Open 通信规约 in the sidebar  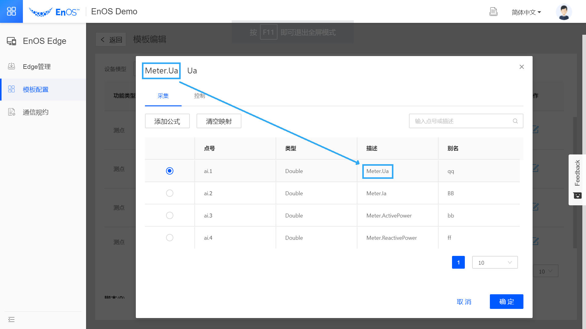43,112
